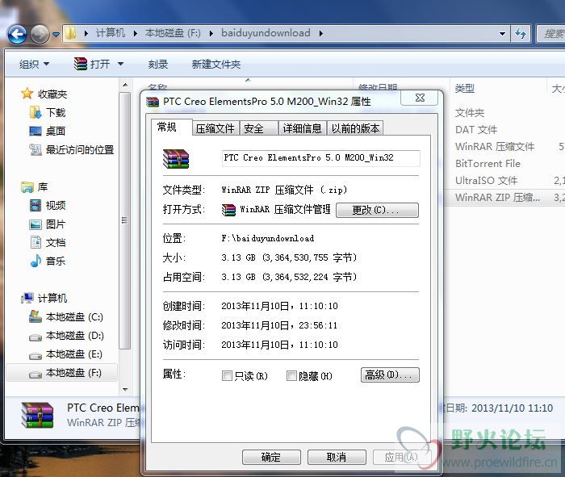Click the large WinRAR archive icon in properties
Screen dimensions: 565x477
point(176,158)
